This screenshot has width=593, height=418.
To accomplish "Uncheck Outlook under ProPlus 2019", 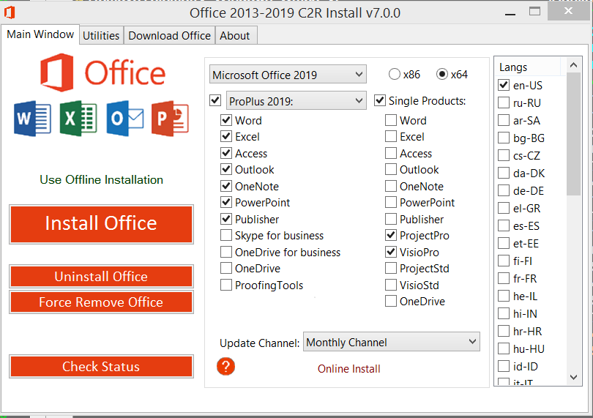I will click(x=226, y=170).
